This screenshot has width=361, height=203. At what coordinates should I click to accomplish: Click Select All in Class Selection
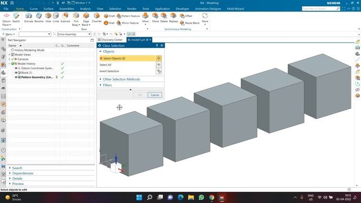coord(105,65)
